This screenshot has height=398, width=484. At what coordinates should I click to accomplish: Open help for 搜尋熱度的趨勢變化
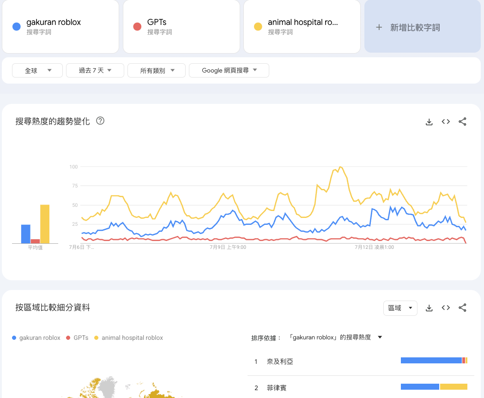pos(100,121)
